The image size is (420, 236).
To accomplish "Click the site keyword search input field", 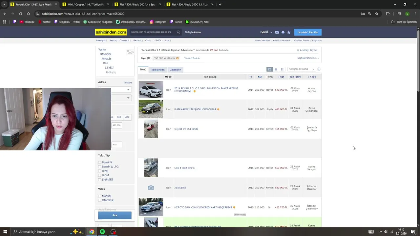I will [x=153, y=32].
